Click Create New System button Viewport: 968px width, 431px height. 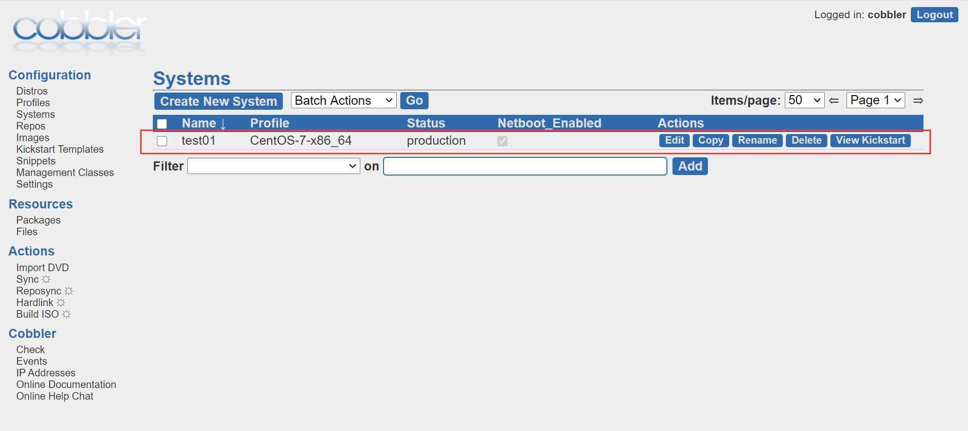(219, 101)
